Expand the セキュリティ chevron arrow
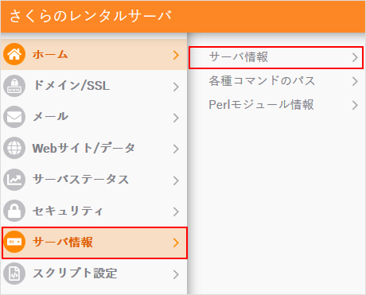Screen dimensions: 366x295 click(176, 212)
